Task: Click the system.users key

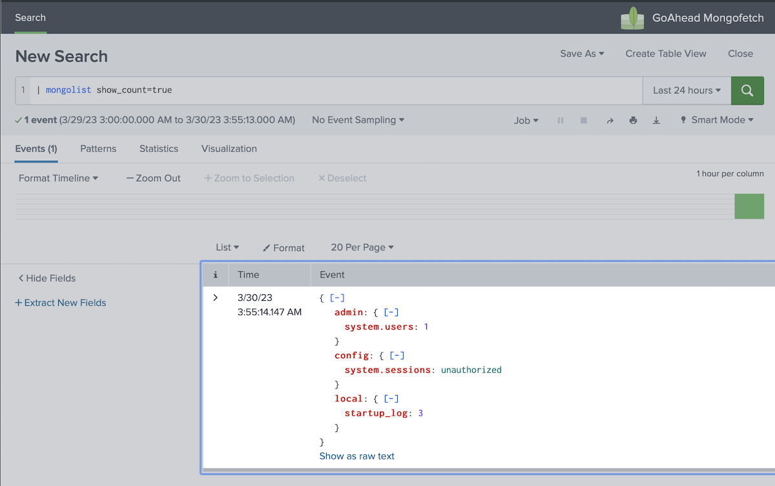Action: tap(379, 327)
